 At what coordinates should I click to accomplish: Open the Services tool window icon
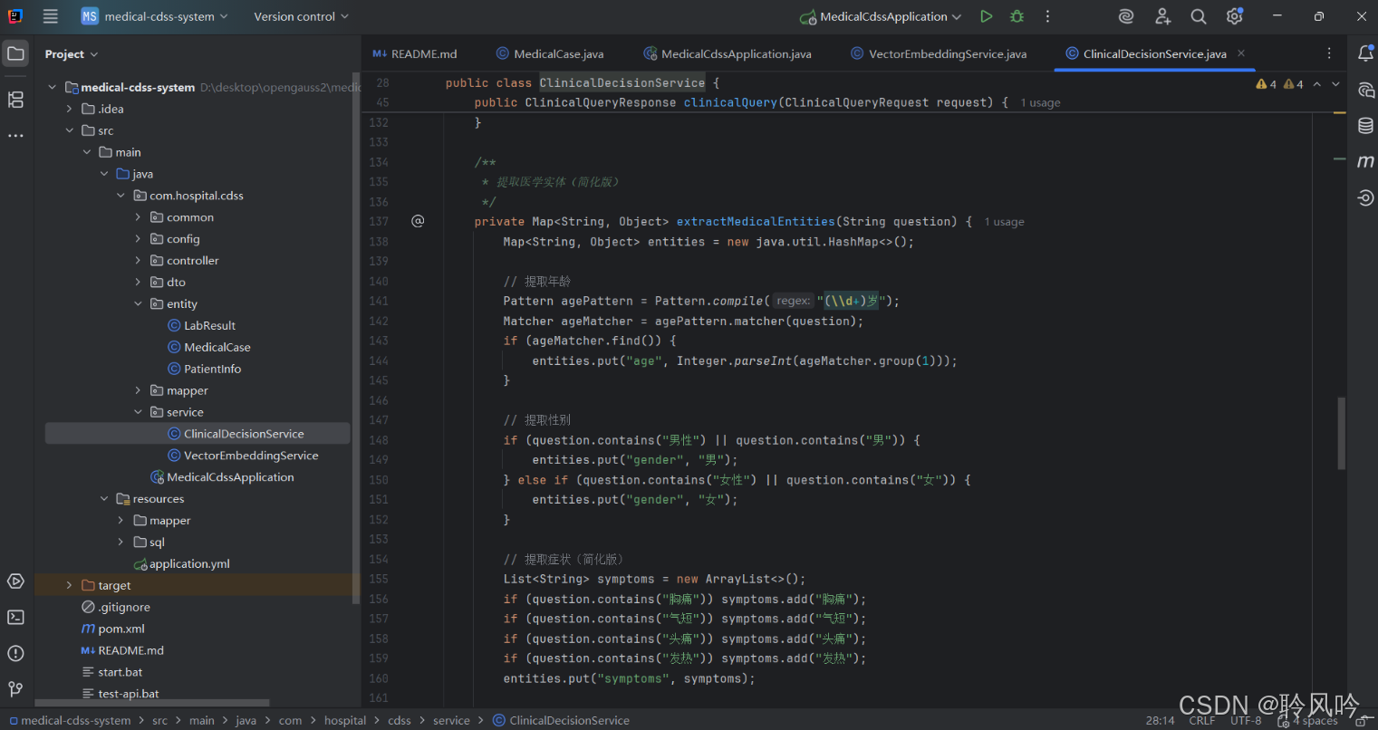pos(16,581)
